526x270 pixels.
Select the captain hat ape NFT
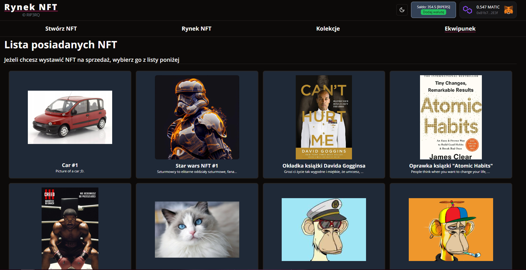[x=324, y=230]
